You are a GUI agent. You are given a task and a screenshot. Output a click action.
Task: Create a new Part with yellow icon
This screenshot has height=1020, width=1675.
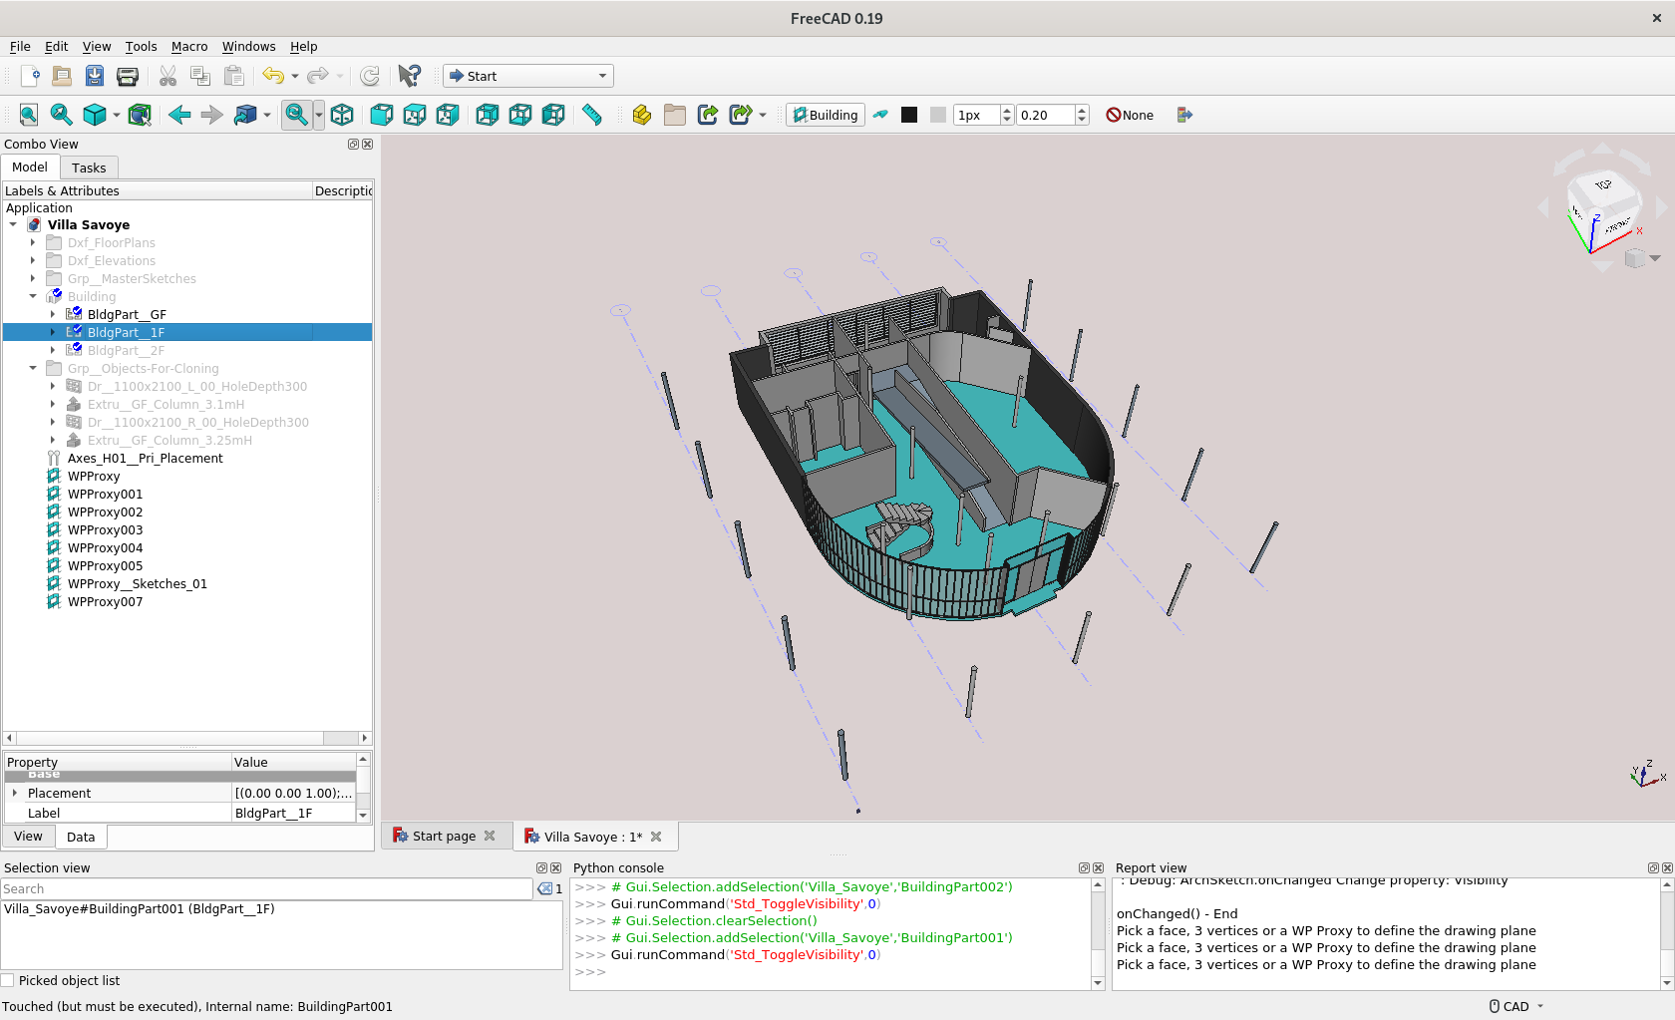pyautogui.click(x=642, y=115)
